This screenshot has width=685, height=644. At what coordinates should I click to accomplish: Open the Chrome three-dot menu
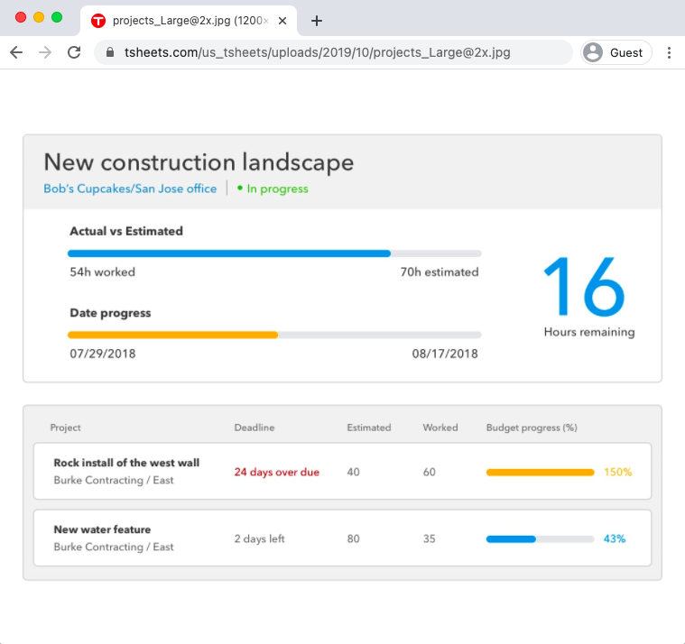pyautogui.click(x=669, y=52)
